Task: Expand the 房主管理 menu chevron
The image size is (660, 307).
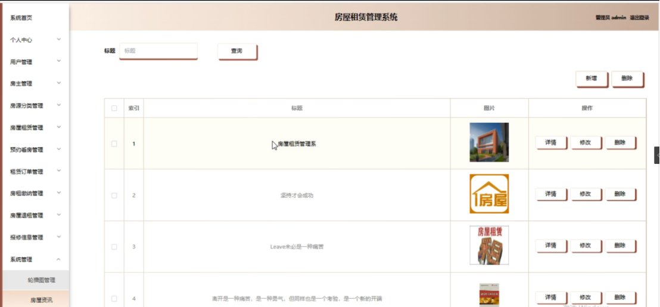Action: coord(59,83)
